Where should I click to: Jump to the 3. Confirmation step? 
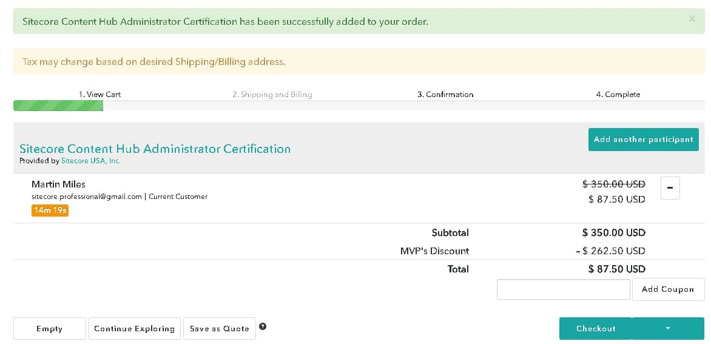pos(445,94)
